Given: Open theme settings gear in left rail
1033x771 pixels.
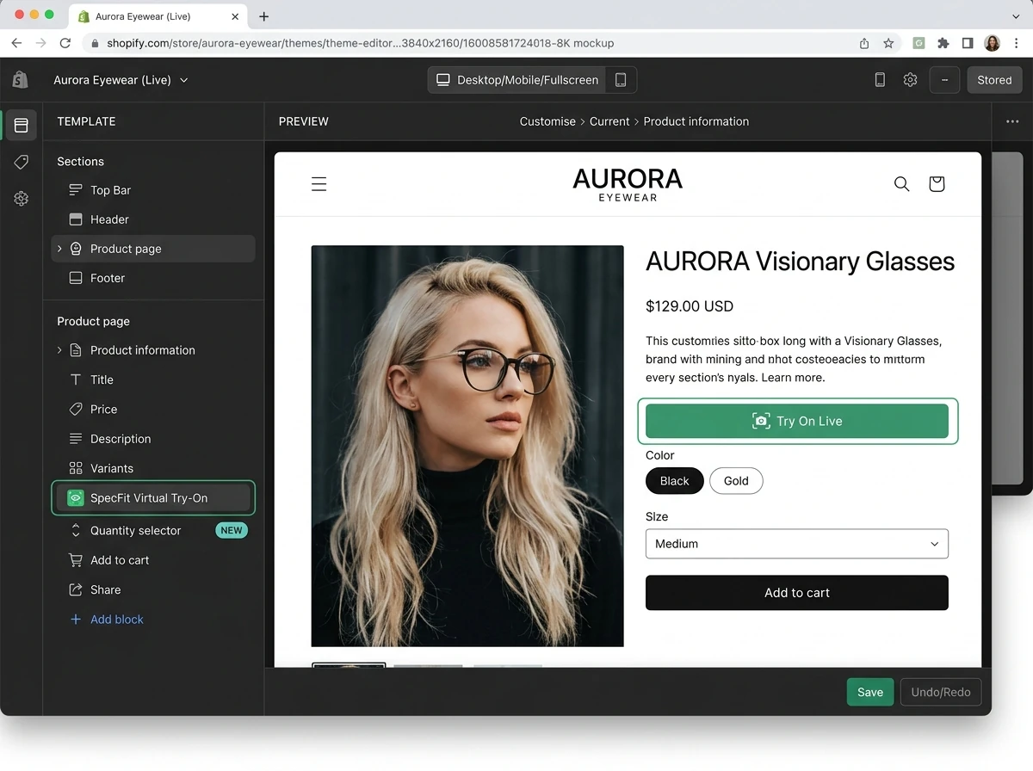Looking at the screenshot, I should 22,199.
